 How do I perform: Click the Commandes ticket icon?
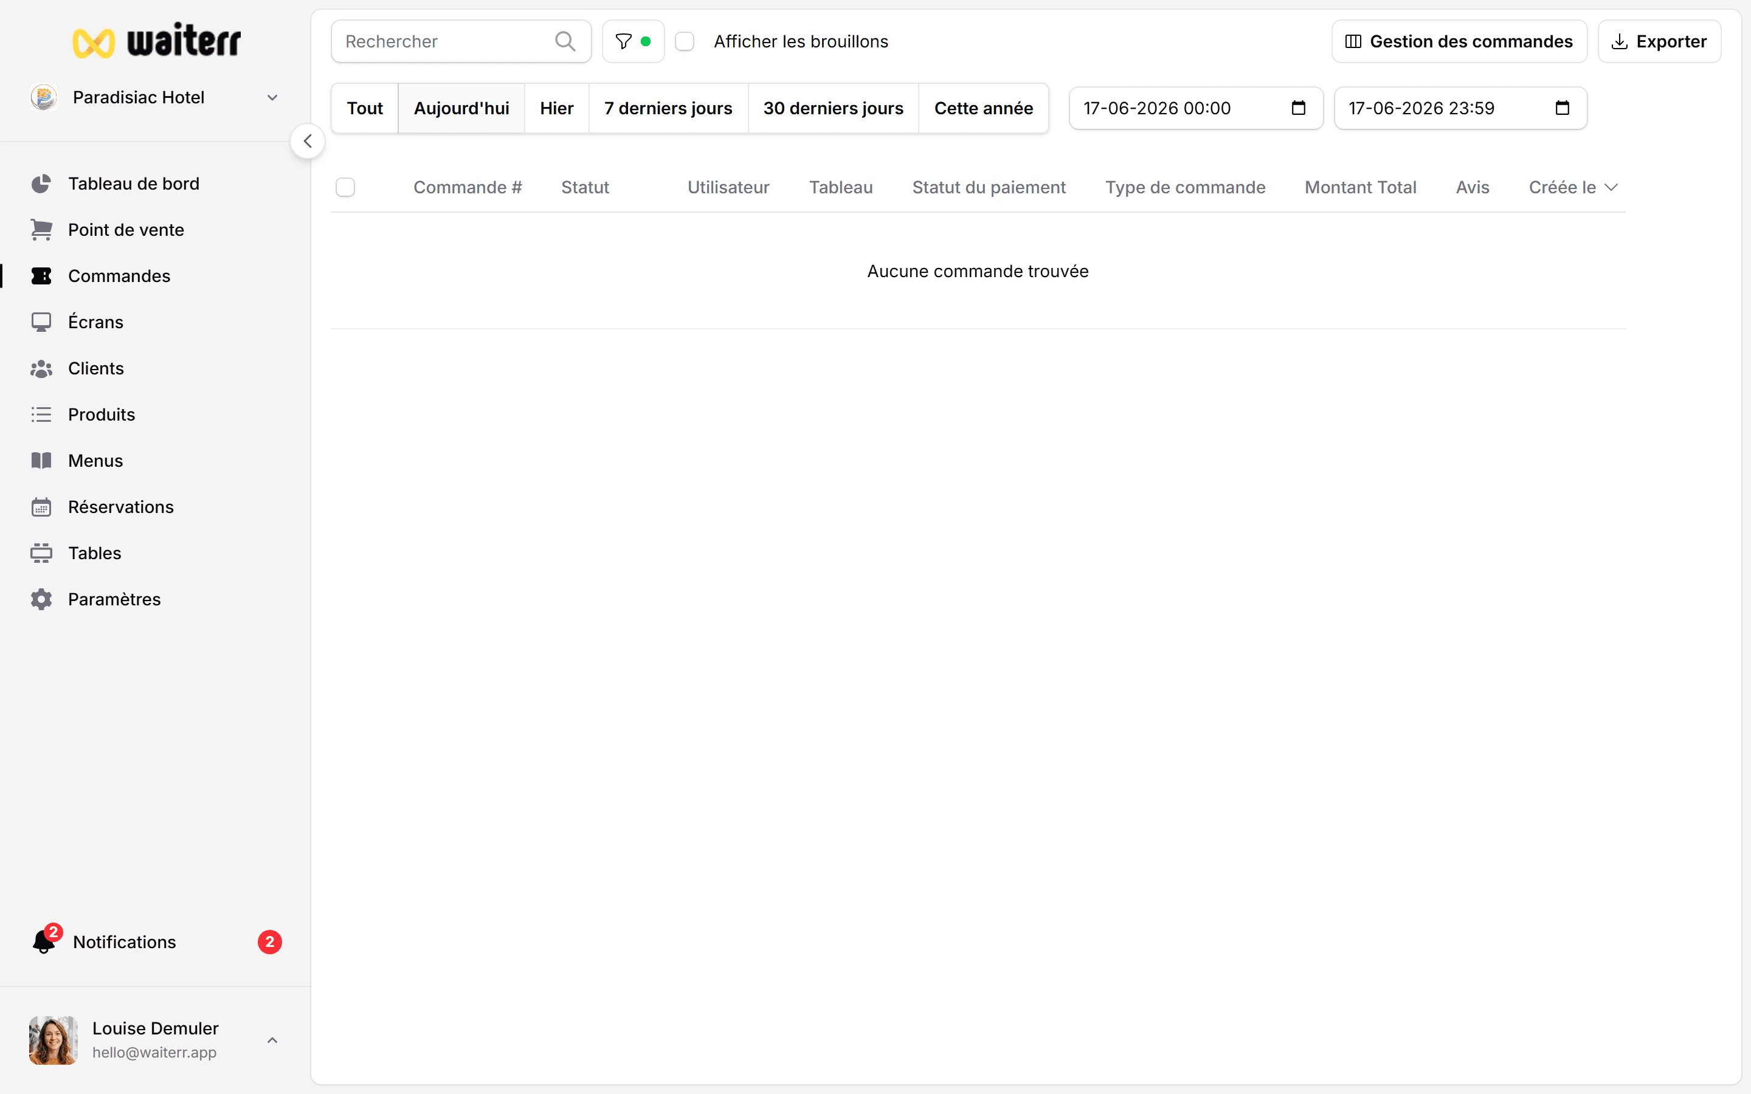tap(41, 277)
